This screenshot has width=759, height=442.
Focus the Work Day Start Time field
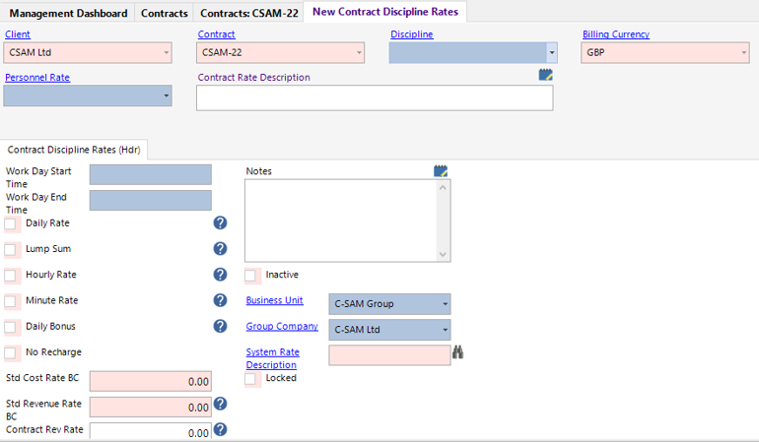click(x=151, y=174)
